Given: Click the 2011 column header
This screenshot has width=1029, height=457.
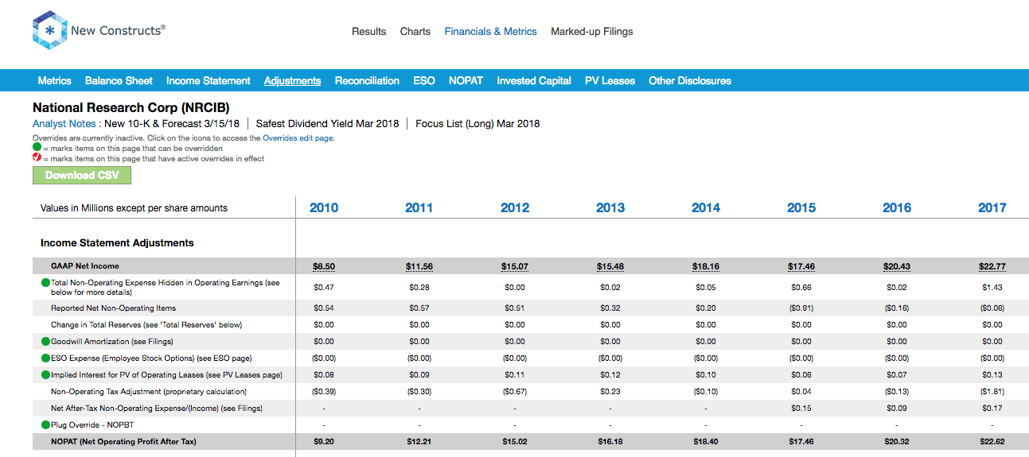Looking at the screenshot, I should coord(419,207).
